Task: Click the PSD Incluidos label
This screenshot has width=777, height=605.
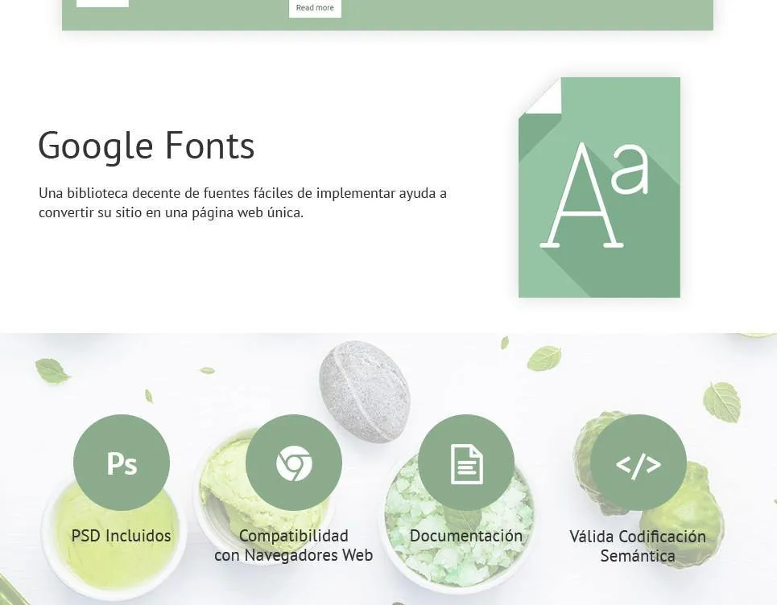Action: click(x=122, y=536)
